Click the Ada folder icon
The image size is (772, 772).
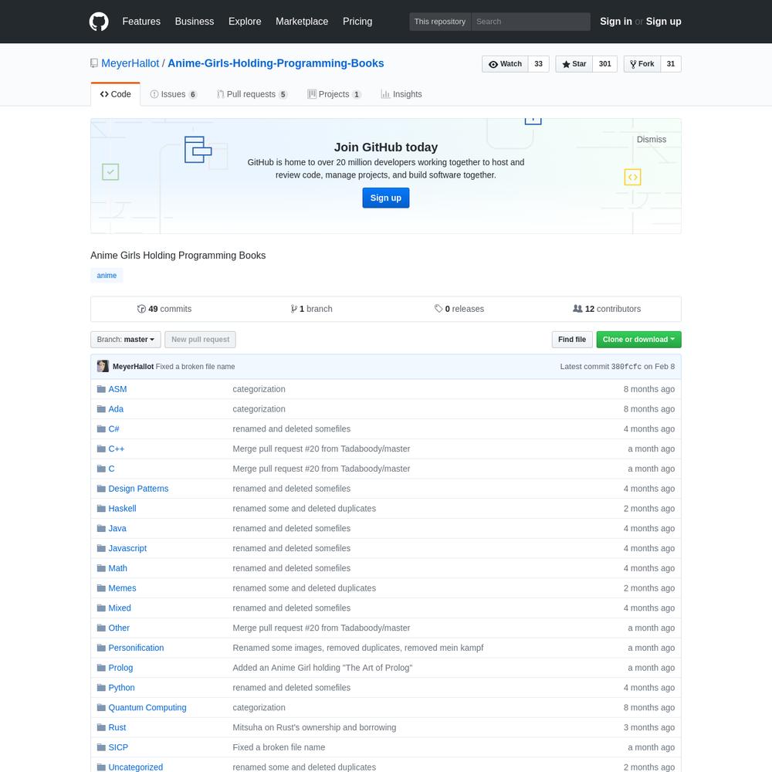(101, 409)
